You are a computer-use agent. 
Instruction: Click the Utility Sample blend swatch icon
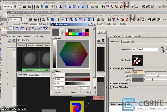tap(137, 60)
